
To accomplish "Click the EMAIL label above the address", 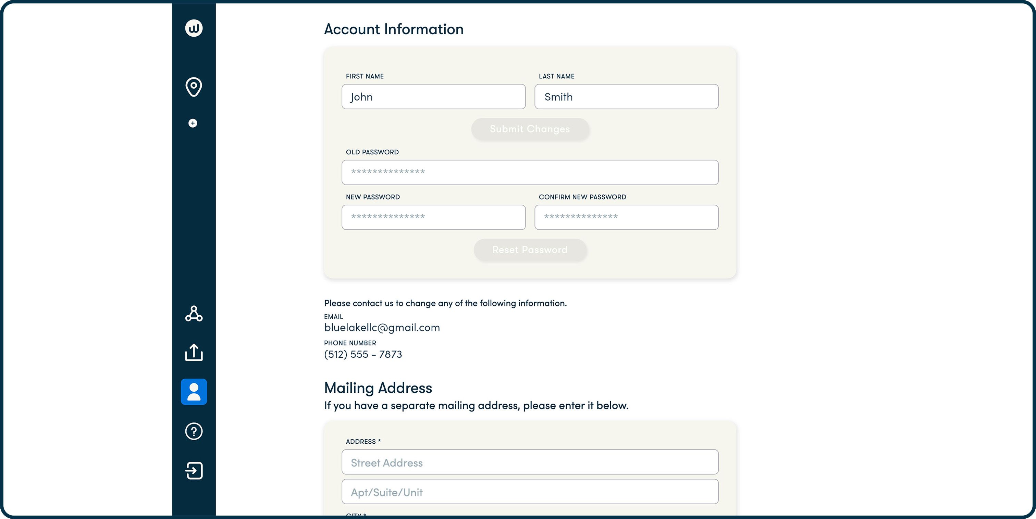I will (333, 317).
